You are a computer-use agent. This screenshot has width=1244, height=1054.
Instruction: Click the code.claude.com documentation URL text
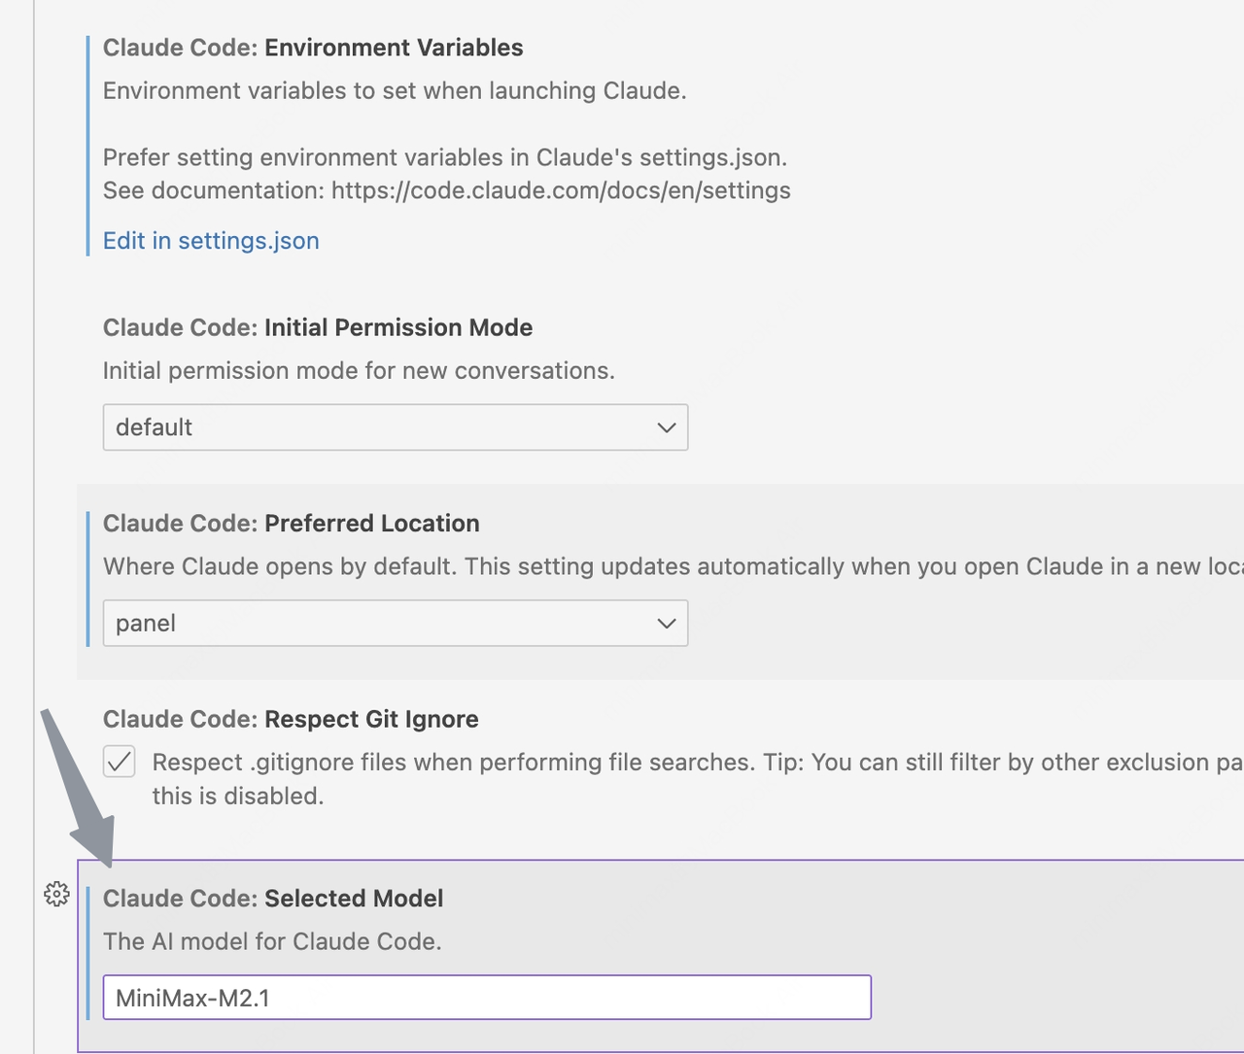561,190
